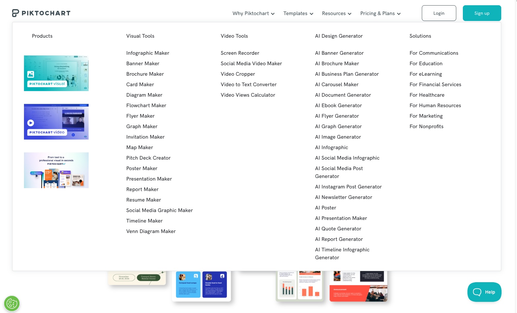Image resolution: width=517 pixels, height=313 pixels.
Task: Select Map Maker
Action: 140,147
